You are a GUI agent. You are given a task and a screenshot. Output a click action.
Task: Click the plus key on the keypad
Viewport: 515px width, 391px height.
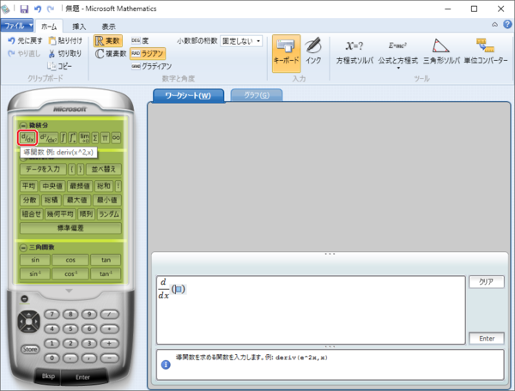(x=109, y=344)
